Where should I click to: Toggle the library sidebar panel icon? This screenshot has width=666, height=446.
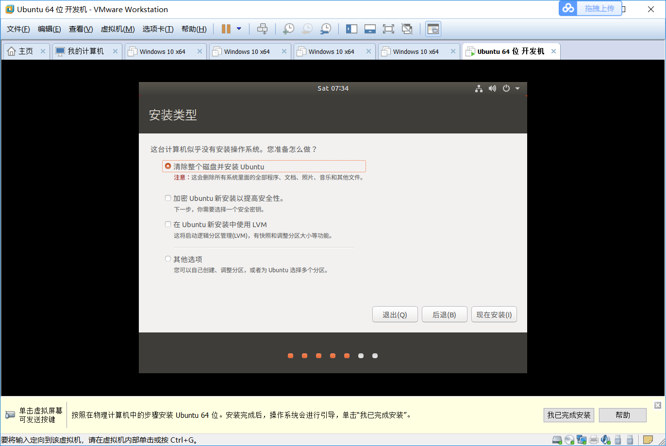point(351,29)
